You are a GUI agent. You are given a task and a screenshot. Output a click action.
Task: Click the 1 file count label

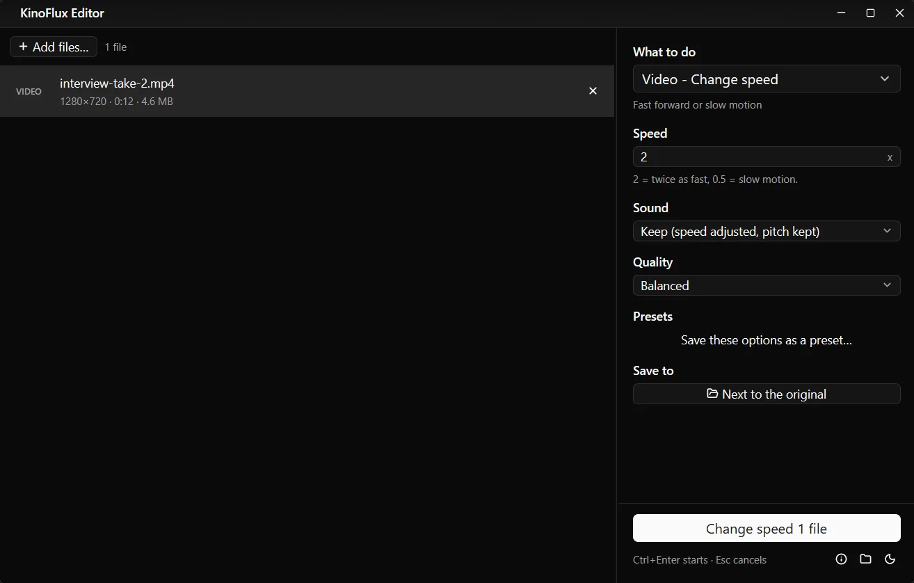click(x=115, y=47)
